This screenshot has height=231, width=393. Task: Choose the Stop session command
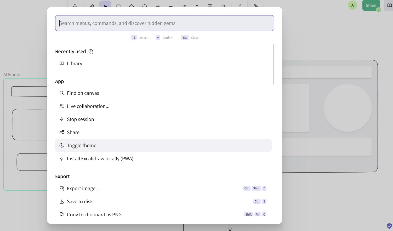pos(80,119)
